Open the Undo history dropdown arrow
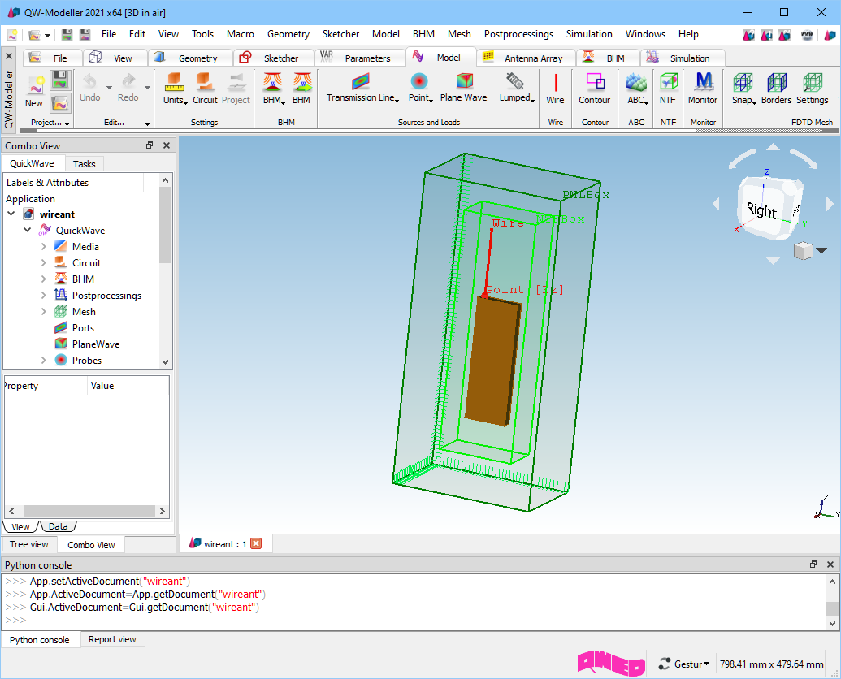 109,88
